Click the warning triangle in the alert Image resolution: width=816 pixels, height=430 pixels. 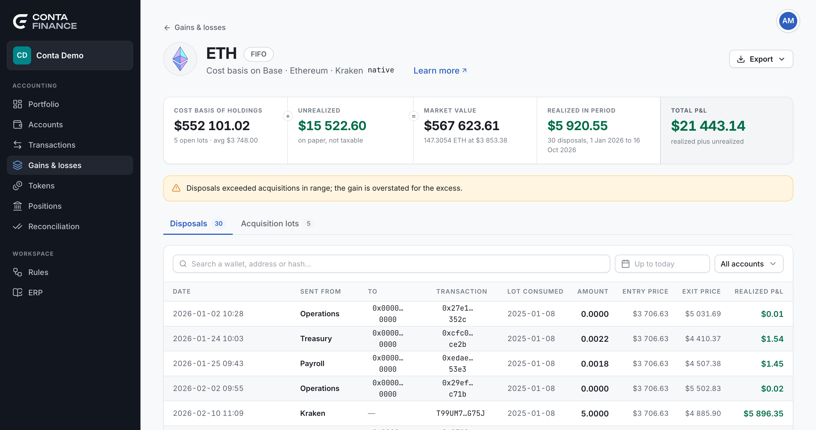click(x=176, y=188)
